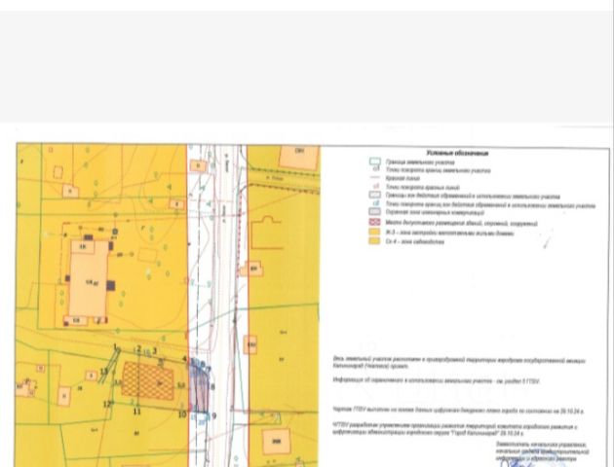Click boundary point number 2 on map

click(x=138, y=349)
